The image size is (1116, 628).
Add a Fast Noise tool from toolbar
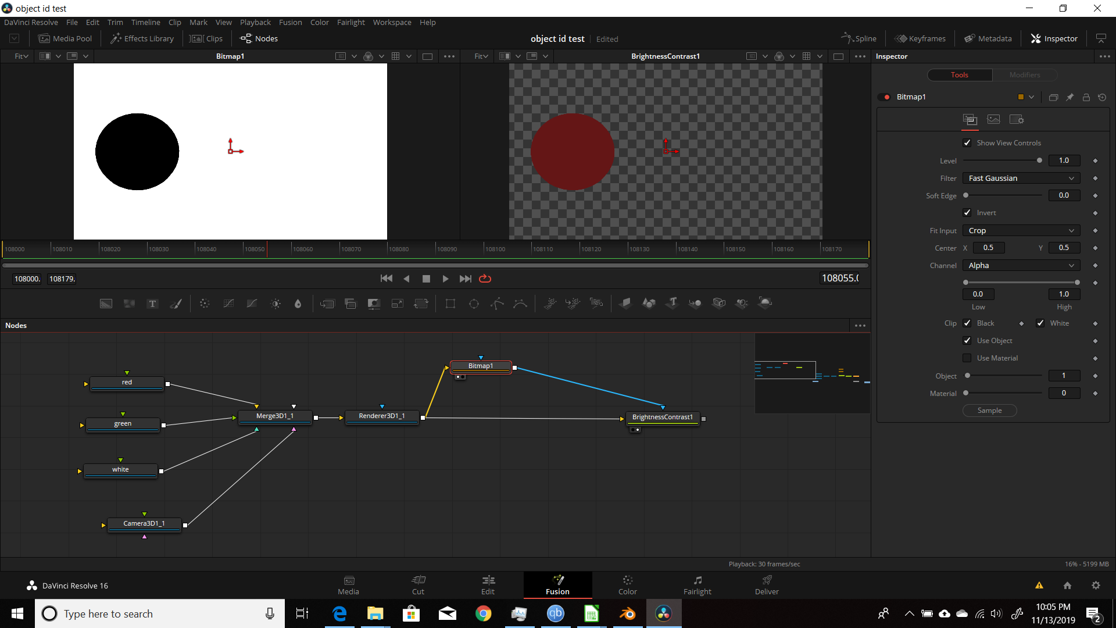(129, 304)
